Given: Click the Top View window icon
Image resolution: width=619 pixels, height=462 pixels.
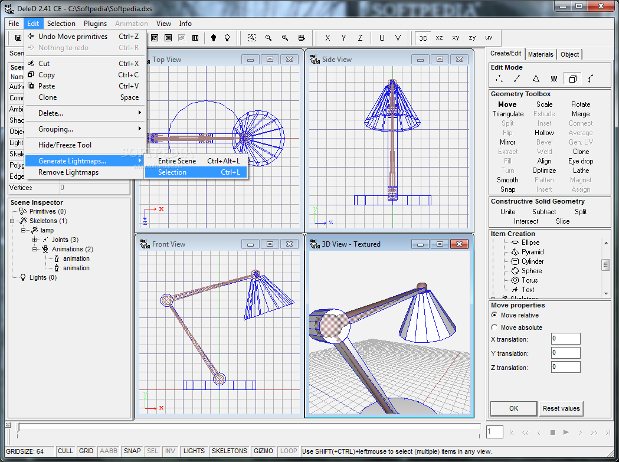Looking at the screenshot, I should 149,60.
